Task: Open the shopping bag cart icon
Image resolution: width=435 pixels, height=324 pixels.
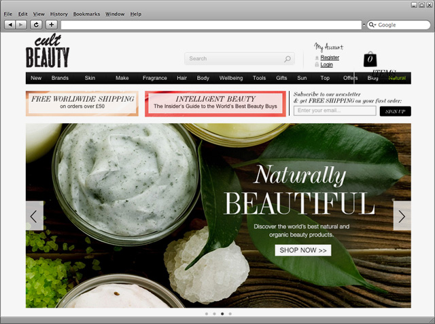Action: 370,60
